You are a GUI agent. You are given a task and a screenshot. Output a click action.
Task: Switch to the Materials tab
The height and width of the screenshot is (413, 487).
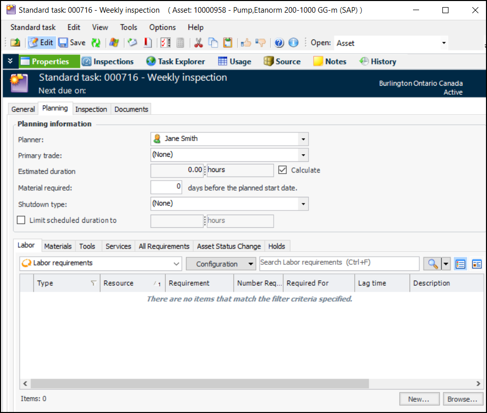click(58, 246)
